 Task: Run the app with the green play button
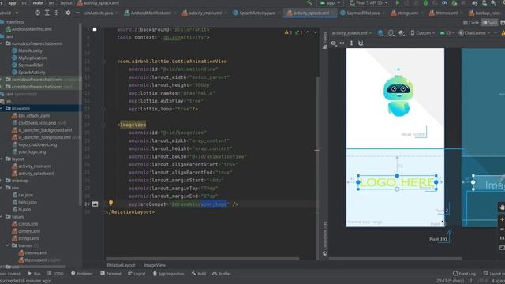coord(398,3)
